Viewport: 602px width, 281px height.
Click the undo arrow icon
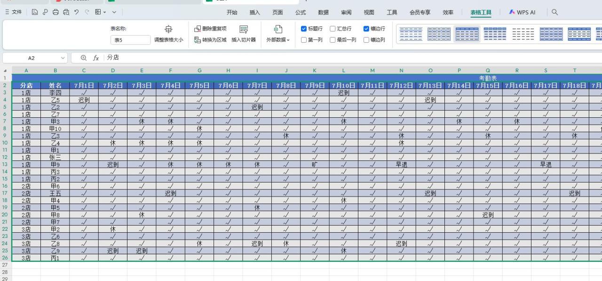pyautogui.click(x=77, y=12)
